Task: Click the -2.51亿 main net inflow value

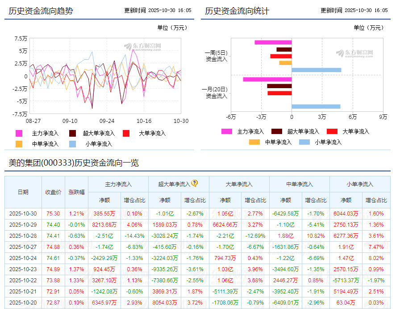Action: (x=104, y=236)
